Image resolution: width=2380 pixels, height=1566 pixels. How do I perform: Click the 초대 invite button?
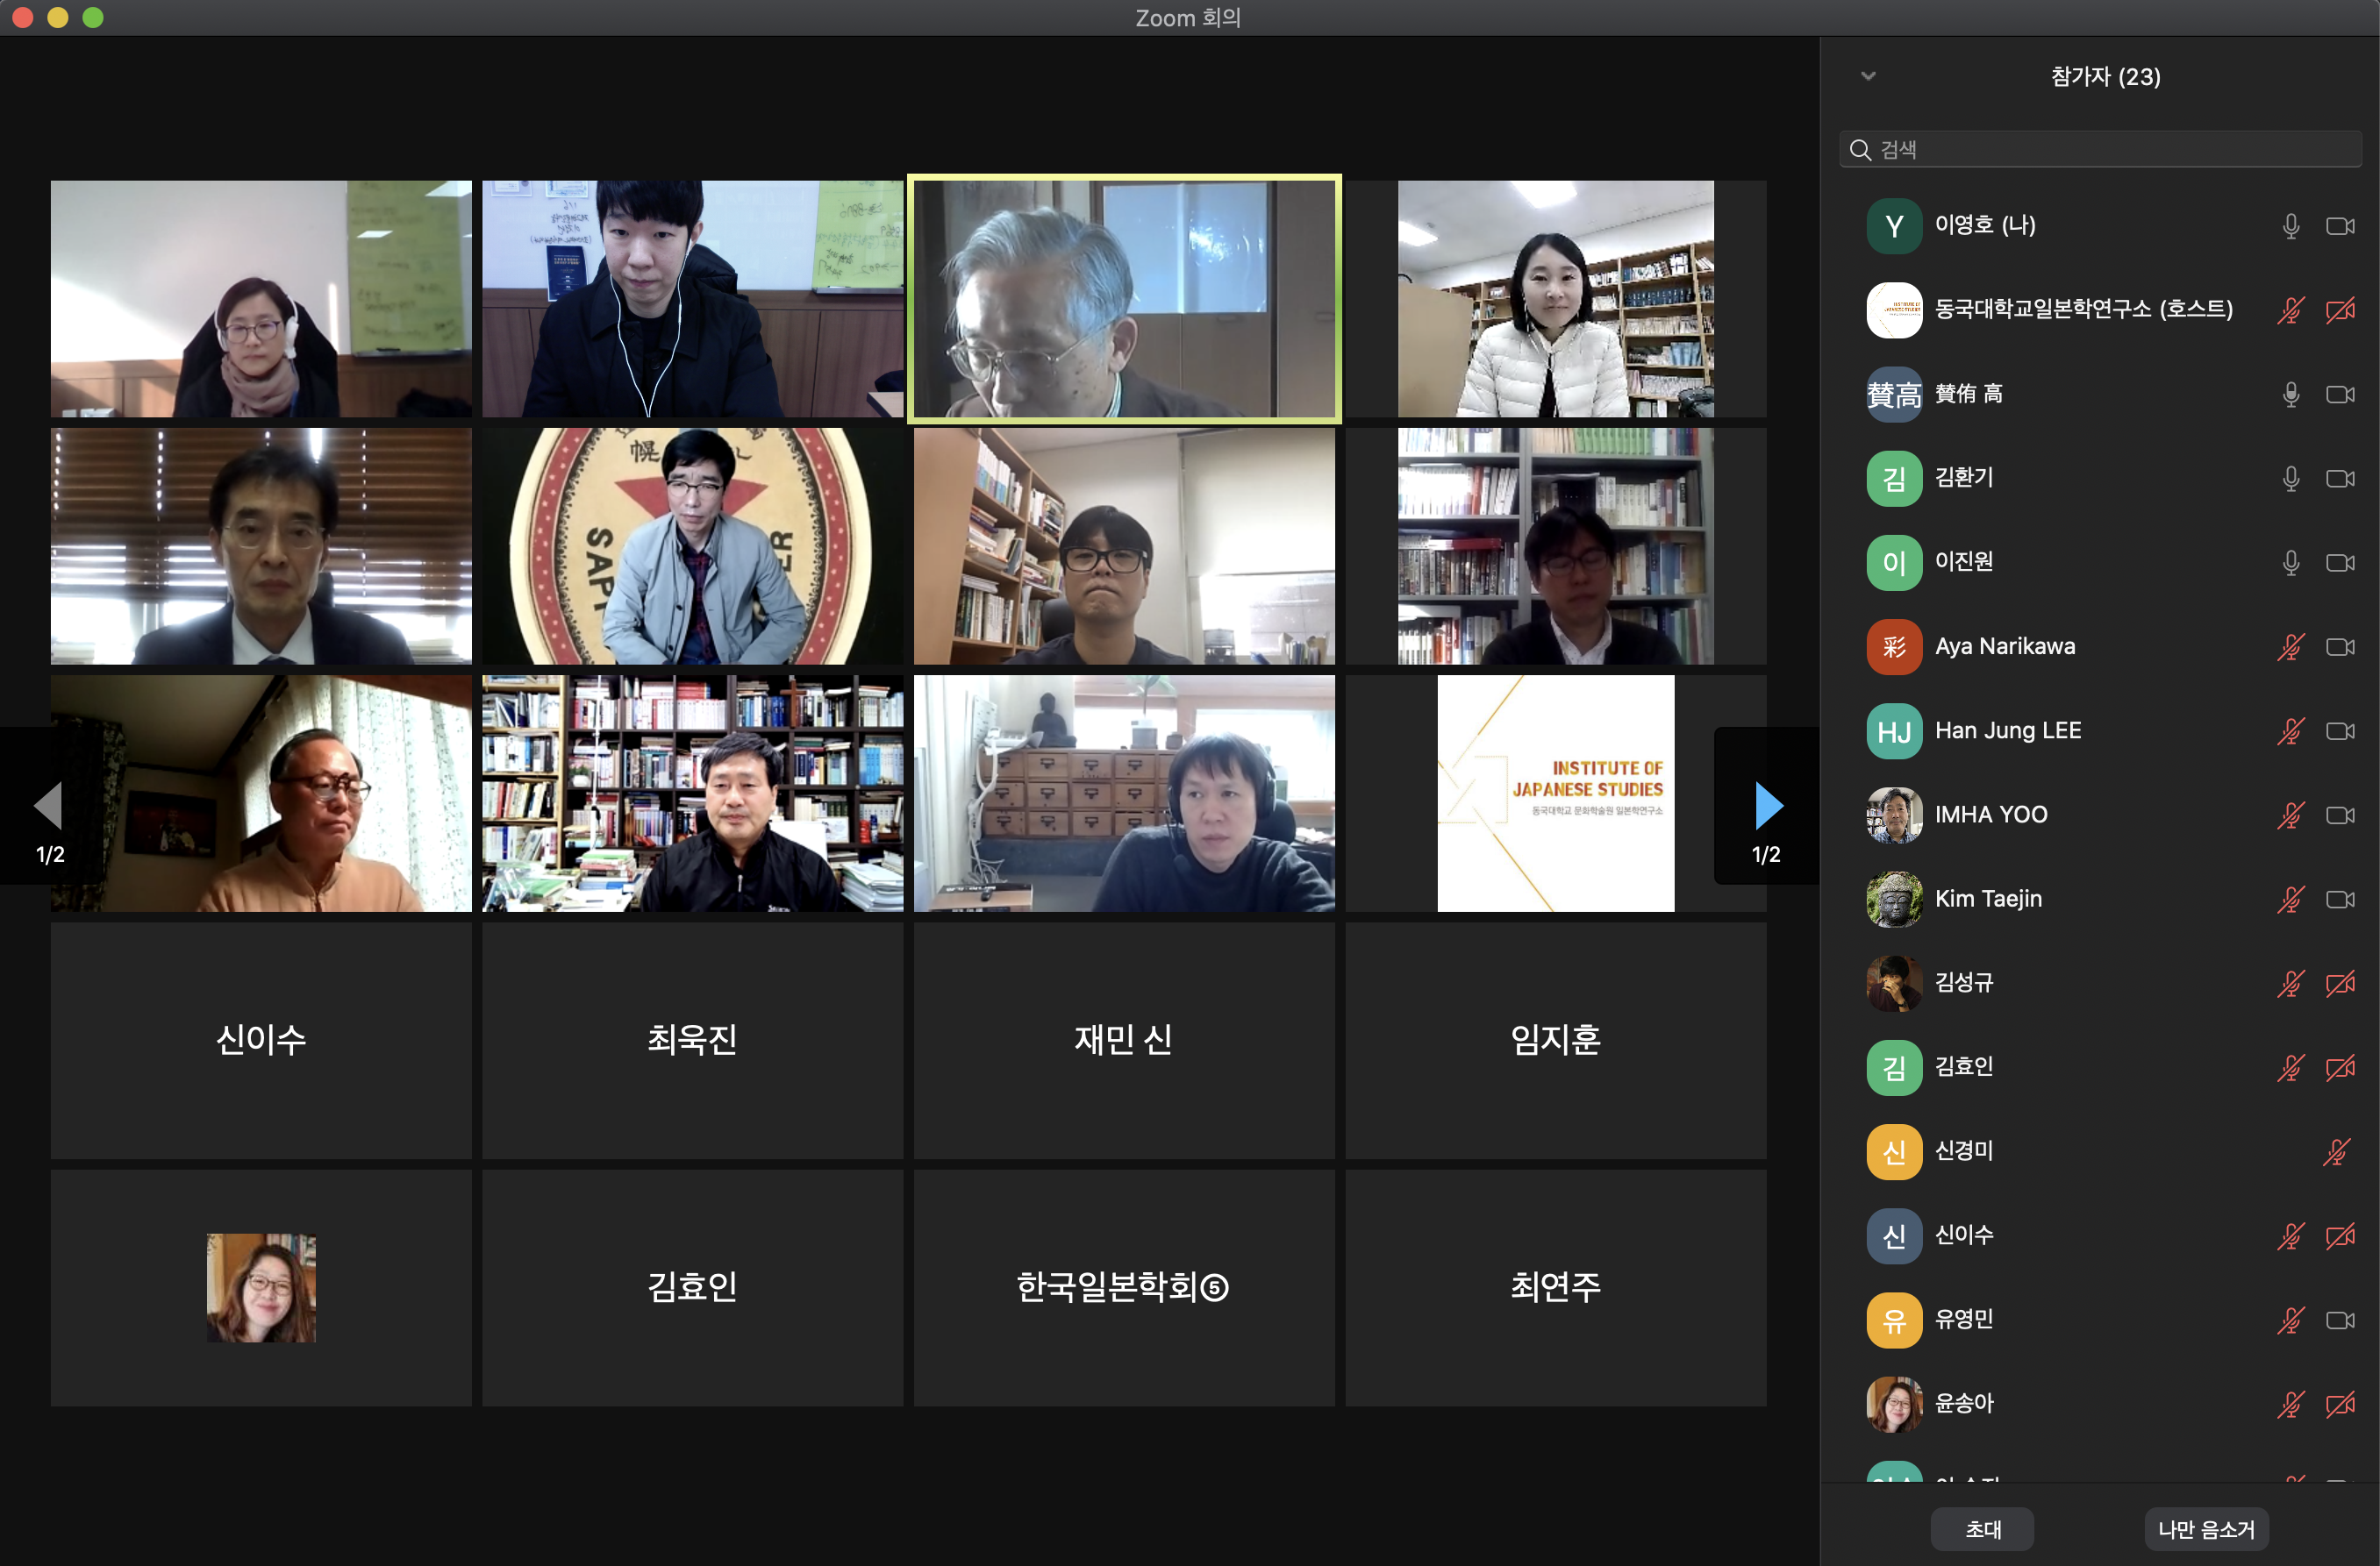tap(1982, 1529)
